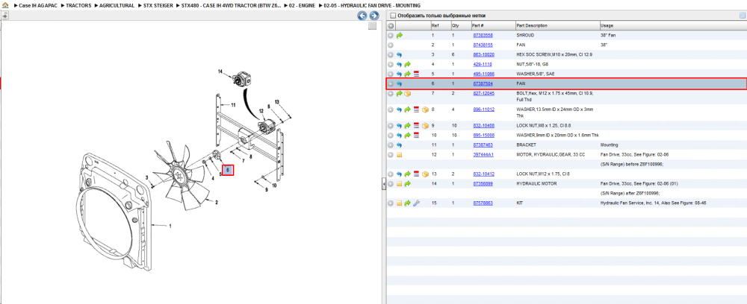Open previous figure with left arrow button
This screenshot has height=304, width=747.
pos(362,16)
